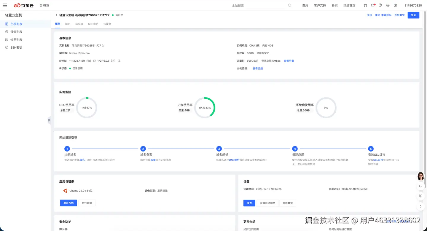Click the Ubuntu logo icon
427x231 pixels.
coord(65,191)
